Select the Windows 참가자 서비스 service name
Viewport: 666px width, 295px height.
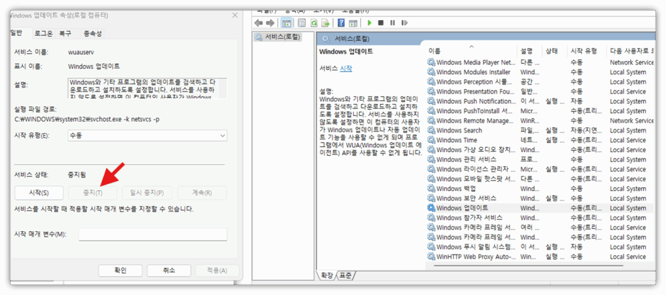(x=470, y=218)
